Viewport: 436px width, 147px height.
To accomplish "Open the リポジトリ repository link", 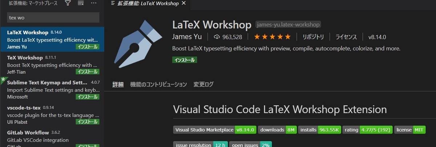I will point(313,37).
